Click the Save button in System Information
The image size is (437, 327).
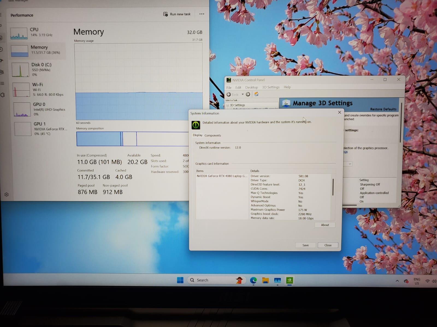point(305,245)
